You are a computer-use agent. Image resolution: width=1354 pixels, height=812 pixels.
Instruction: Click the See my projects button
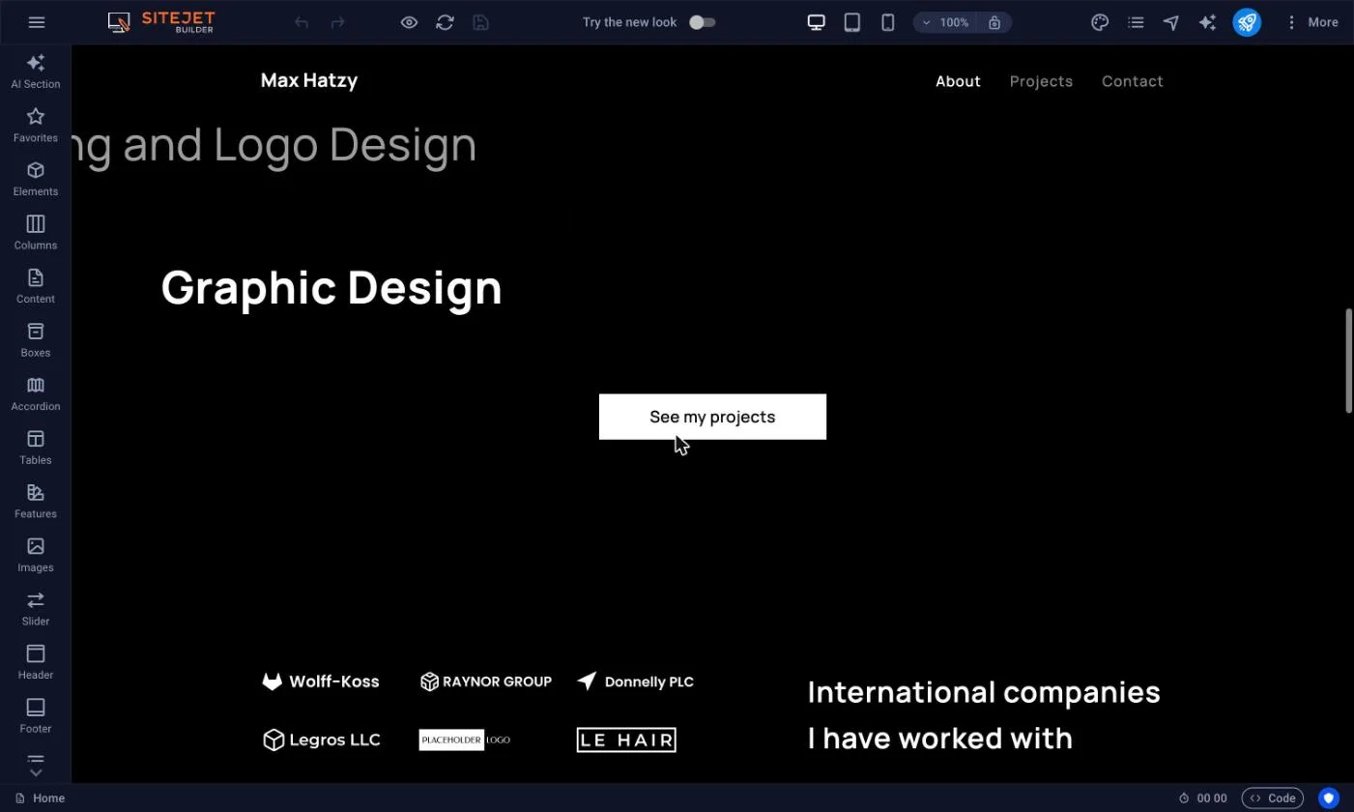pos(712,417)
